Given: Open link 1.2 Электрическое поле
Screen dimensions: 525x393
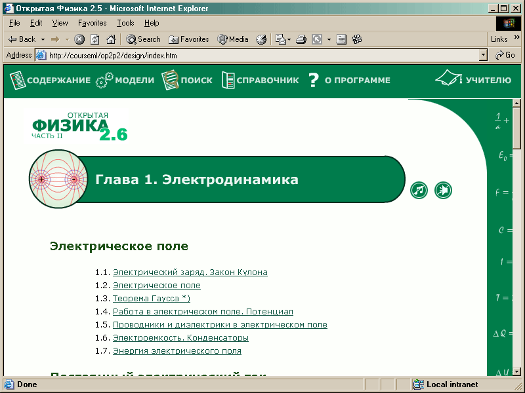Looking at the screenshot, I should pyautogui.click(x=157, y=286).
